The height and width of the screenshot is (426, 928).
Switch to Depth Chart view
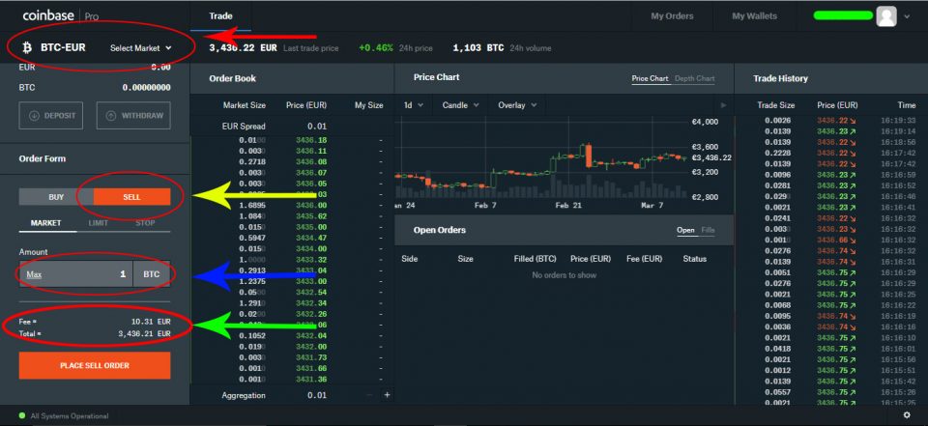695,78
